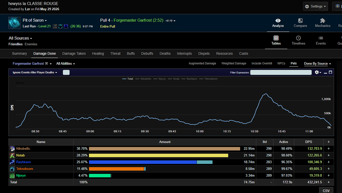This screenshot has width=342, height=193.
Task: Switch to Threat tab
Action: coord(115,53)
